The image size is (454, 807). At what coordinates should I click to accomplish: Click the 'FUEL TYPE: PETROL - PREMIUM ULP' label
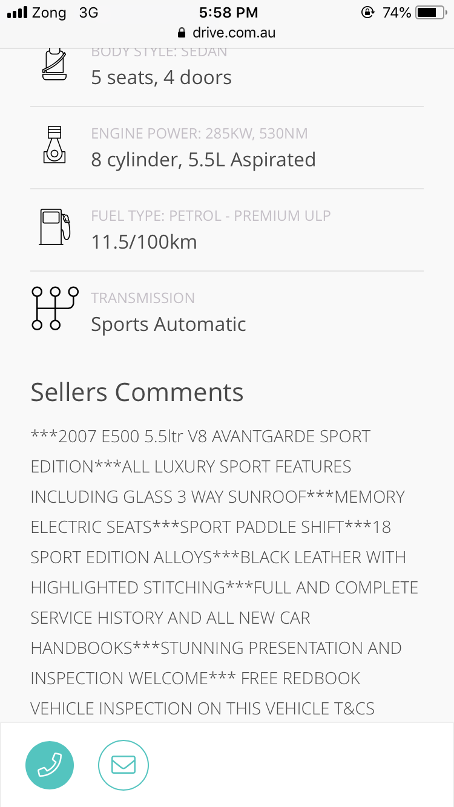point(211,215)
